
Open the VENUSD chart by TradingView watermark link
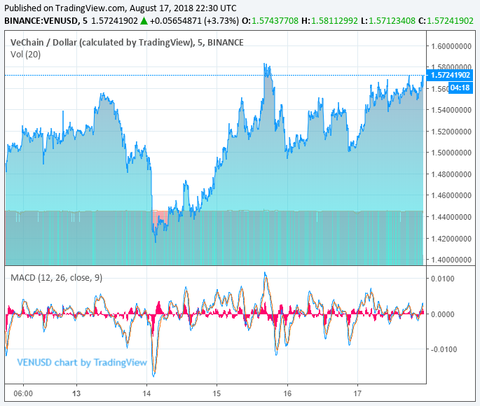pos(82,363)
